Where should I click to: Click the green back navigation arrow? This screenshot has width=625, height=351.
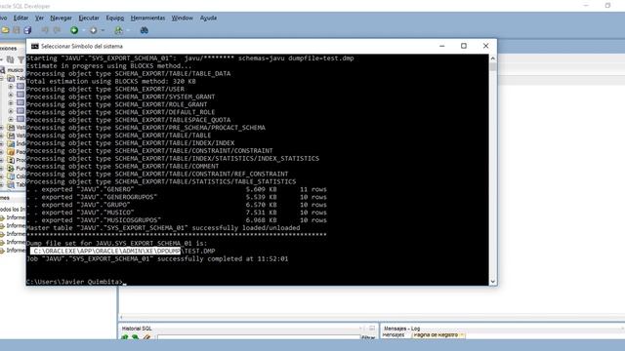pos(74,30)
